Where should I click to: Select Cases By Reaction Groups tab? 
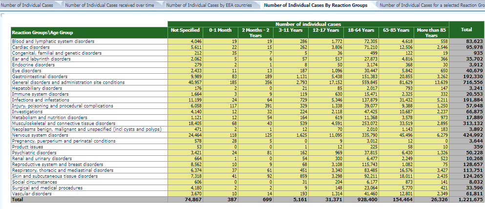[315, 5]
